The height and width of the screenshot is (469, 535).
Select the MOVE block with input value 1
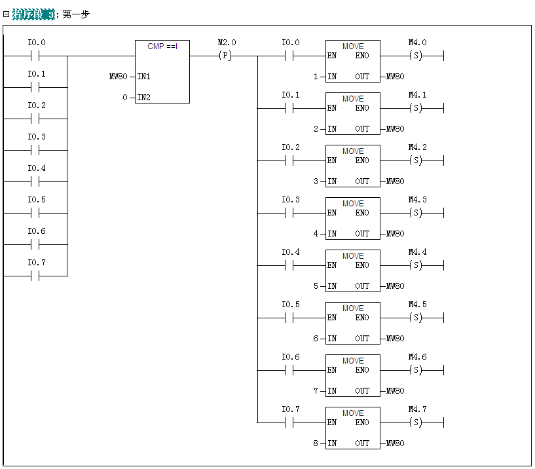[352, 61]
